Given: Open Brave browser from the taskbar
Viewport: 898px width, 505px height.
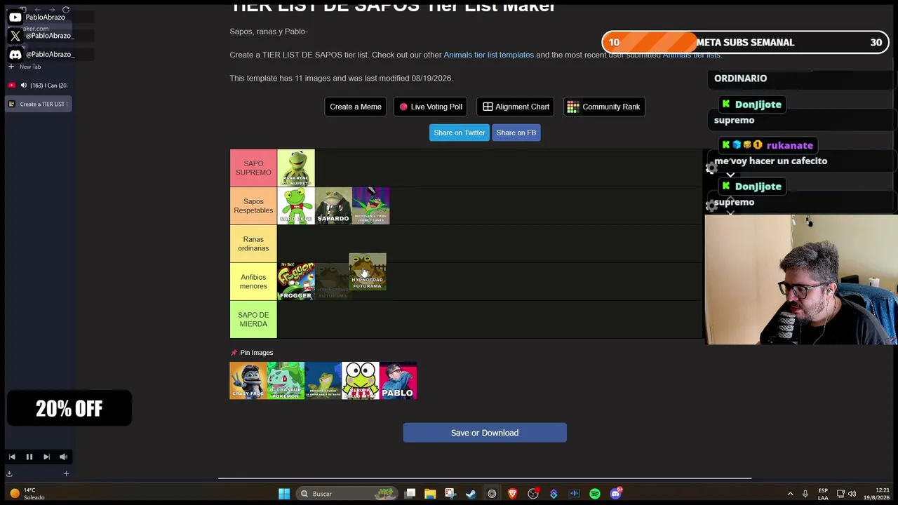Looking at the screenshot, I should point(512,494).
